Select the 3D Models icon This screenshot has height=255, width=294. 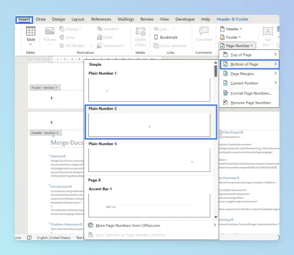click(62, 45)
